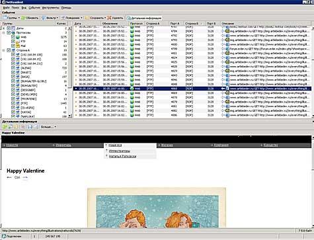Select the highlighted 16:00 event row
This screenshot has height=240, width=314.
coord(192,89)
